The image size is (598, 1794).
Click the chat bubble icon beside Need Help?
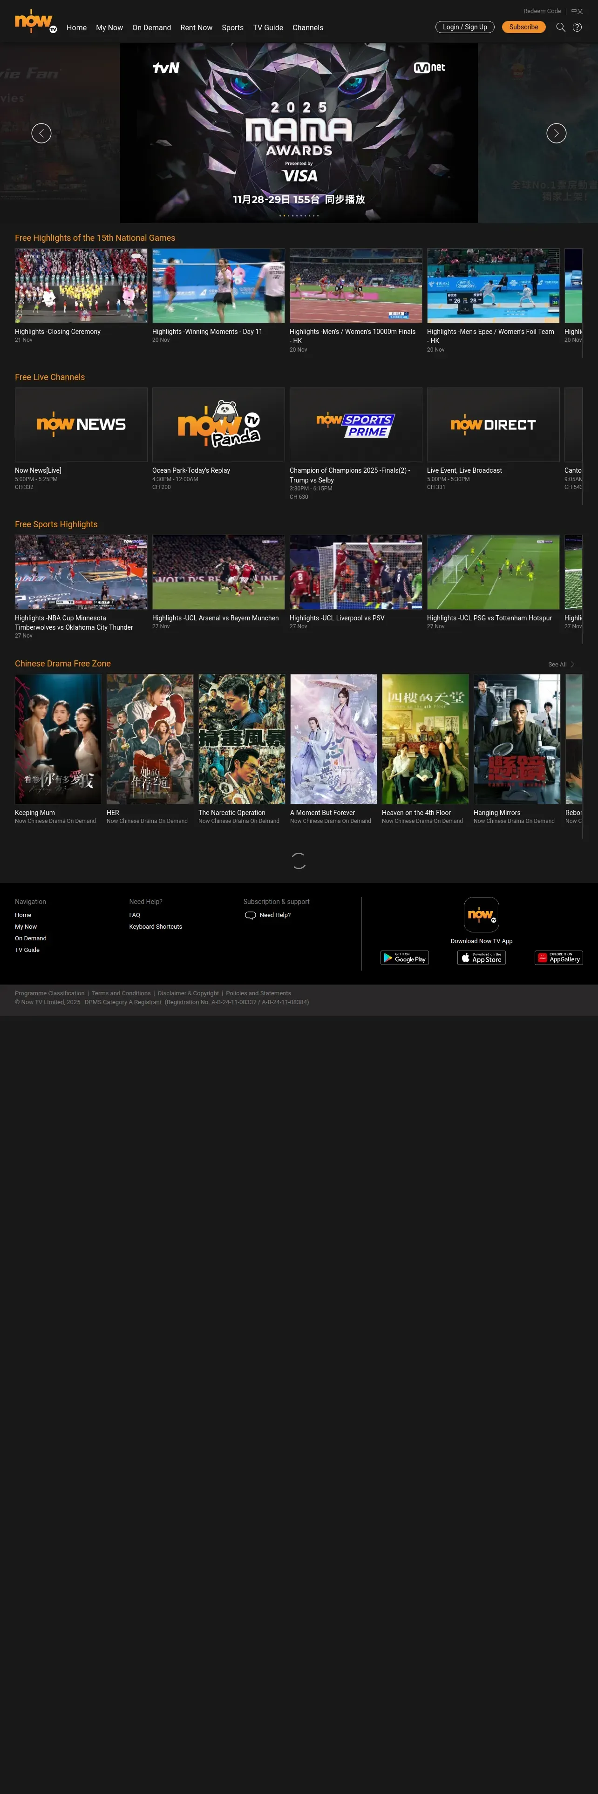point(251,915)
